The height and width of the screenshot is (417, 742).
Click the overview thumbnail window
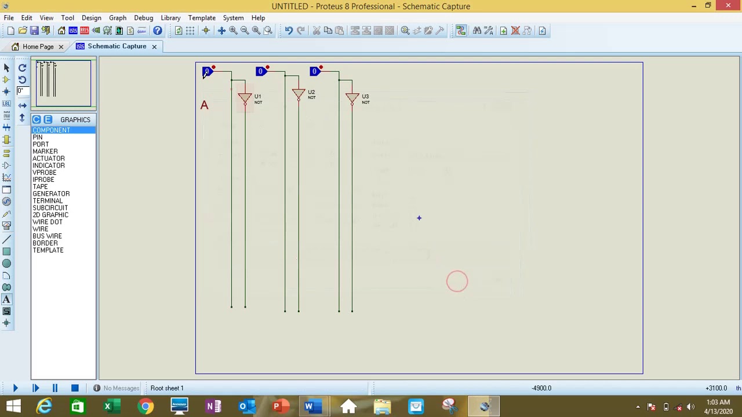[64, 83]
